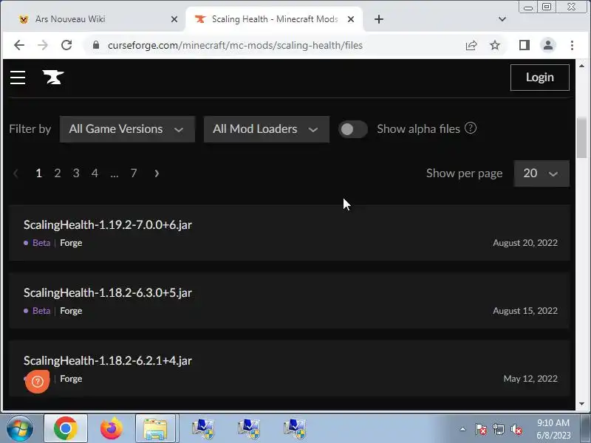Open ScalingHealth-1.18.2-6.2.1+4.jar file
The image size is (591, 443).
(x=108, y=360)
